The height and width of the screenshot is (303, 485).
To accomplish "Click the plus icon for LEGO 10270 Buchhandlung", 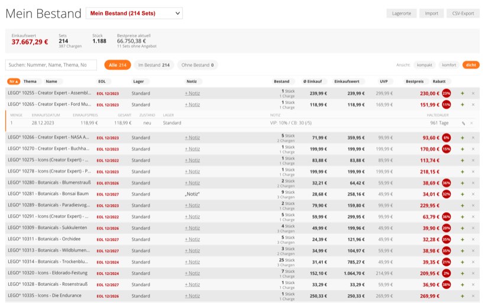I will [463, 149].
